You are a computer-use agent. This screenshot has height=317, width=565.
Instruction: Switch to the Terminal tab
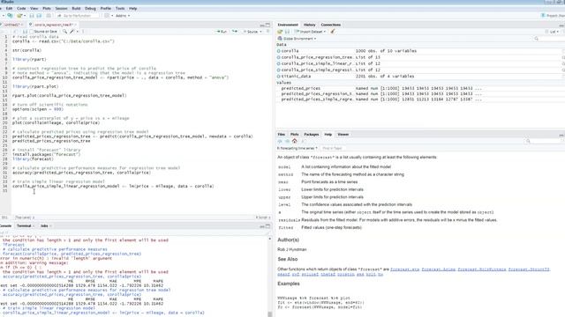tap(24, 226)
